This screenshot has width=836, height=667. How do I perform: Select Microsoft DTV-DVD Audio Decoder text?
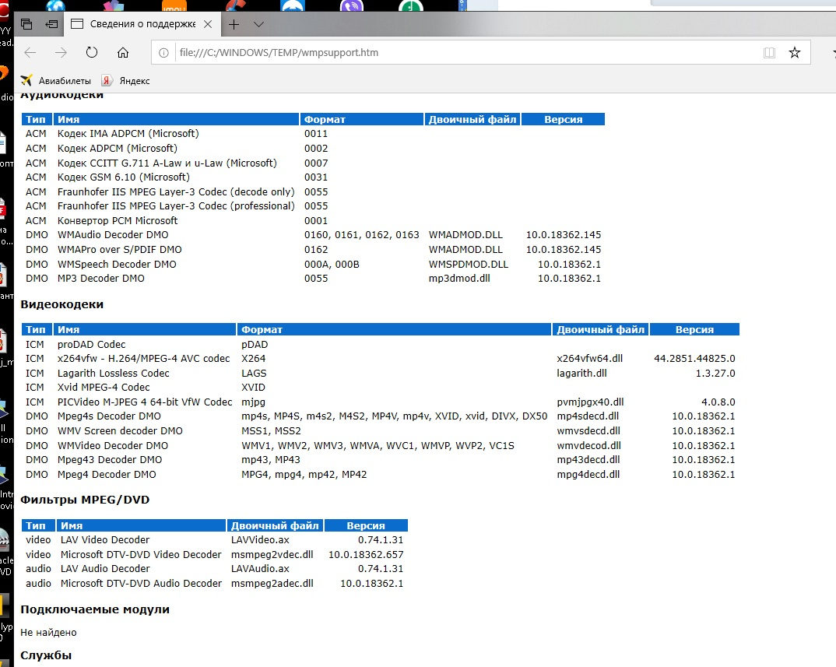[141, 583]
